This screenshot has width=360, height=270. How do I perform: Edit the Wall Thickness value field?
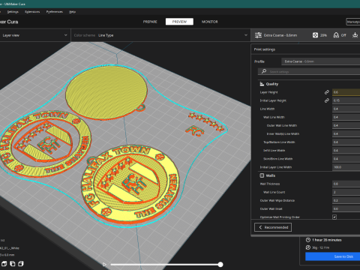point(346,184)
